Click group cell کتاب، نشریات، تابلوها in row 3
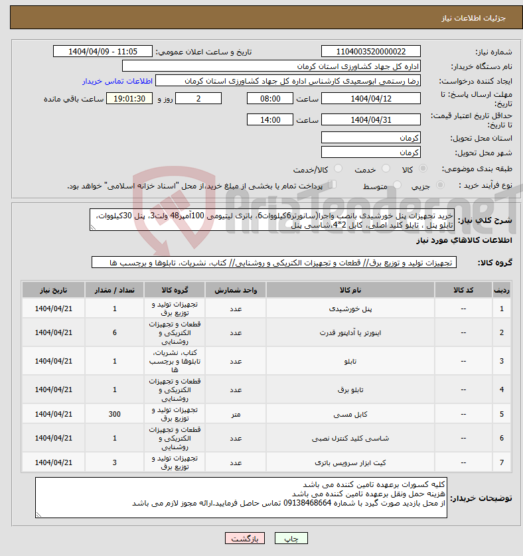This screenshot has height=556, width=523. (x=175, y=362)
